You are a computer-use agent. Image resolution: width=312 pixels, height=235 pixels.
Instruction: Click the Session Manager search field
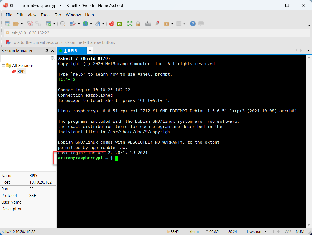(25, 58)
